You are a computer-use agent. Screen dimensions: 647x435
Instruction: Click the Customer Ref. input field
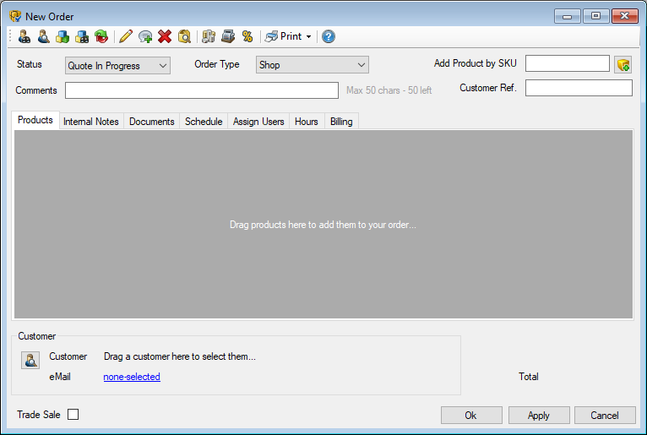(x=579, y=88)
